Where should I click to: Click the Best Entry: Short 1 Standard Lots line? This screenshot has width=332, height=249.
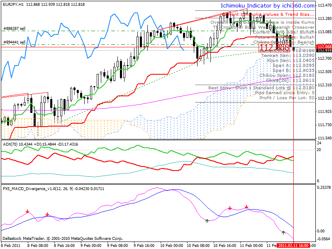click(x=261, y=88)
